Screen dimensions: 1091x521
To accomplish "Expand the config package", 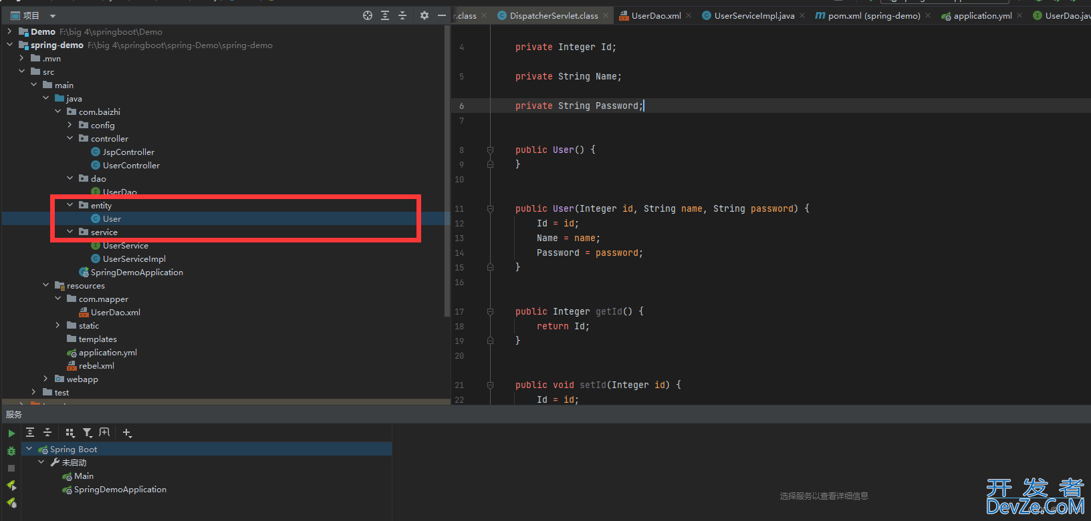I will click(70, 125).
